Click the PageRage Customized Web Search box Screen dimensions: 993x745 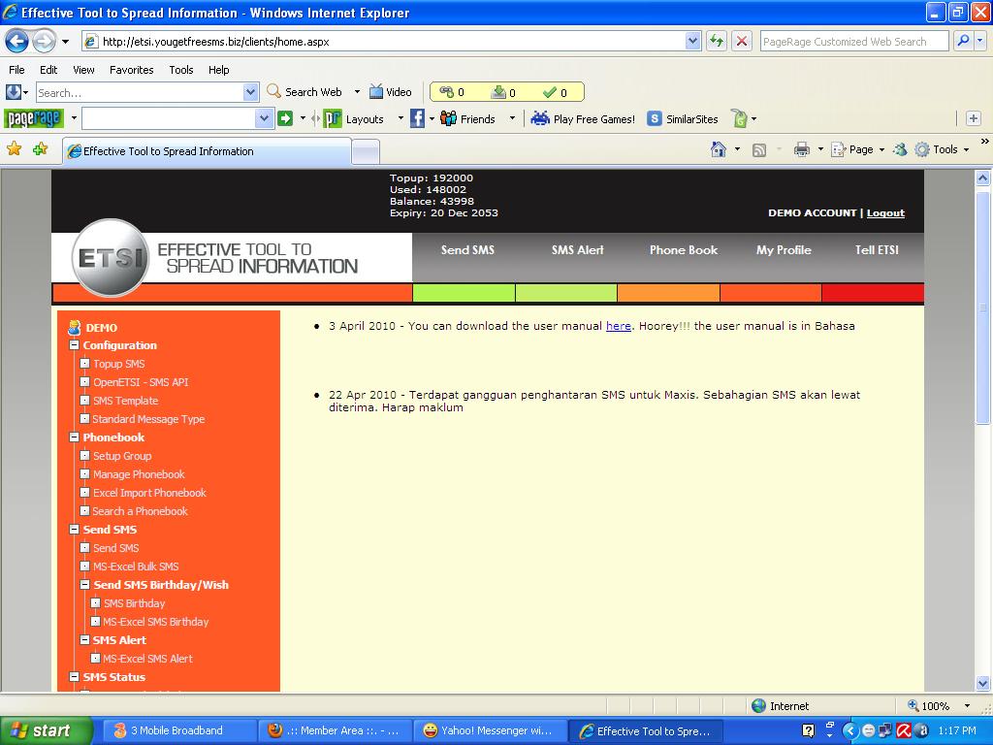pyautogui.click(x=854, y=41)
